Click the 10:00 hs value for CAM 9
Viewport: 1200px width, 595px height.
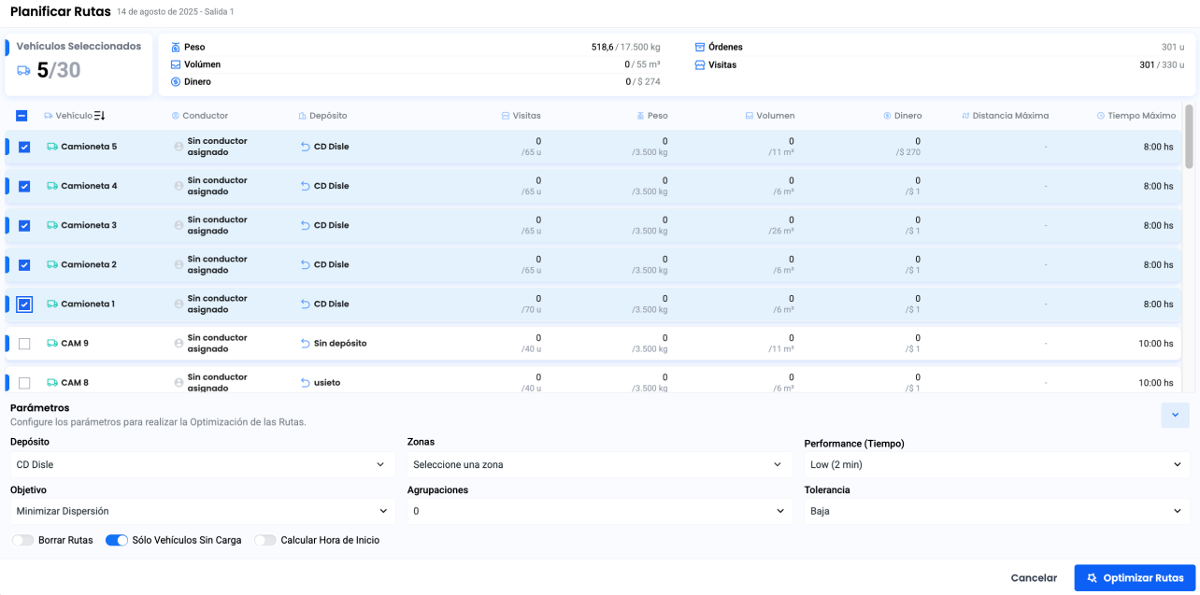tap(1155, 344)
